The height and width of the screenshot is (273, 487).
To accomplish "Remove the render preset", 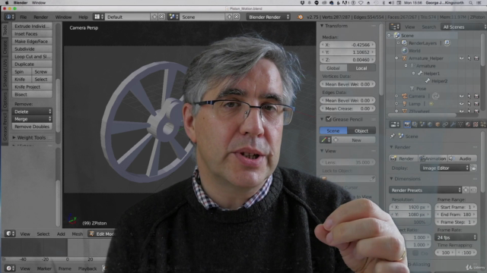I will point(473,190).
